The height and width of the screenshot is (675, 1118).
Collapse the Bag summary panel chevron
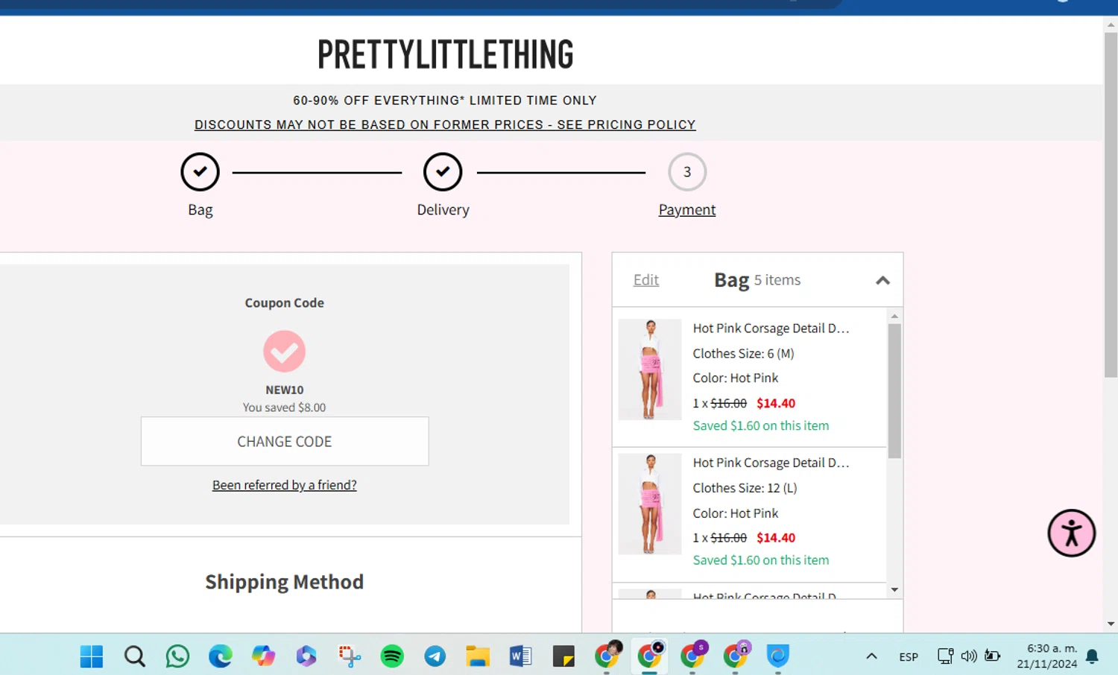pos(882,280)
